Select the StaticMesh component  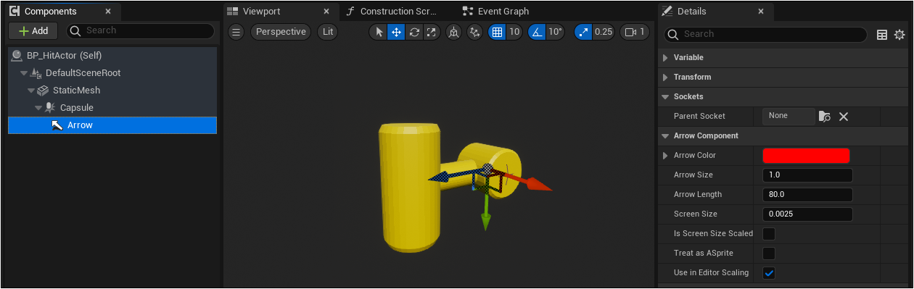coord(112,90)
